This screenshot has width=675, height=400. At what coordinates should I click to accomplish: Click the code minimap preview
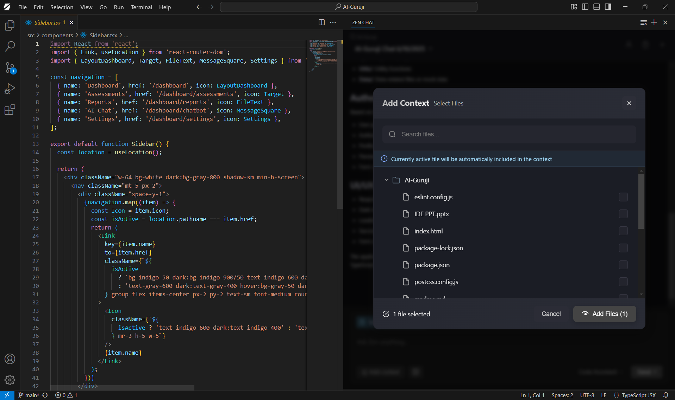click(323, 55)
